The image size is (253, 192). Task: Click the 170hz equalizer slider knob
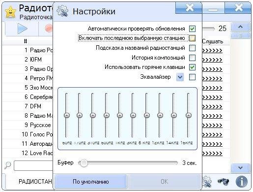coord(80,115)
